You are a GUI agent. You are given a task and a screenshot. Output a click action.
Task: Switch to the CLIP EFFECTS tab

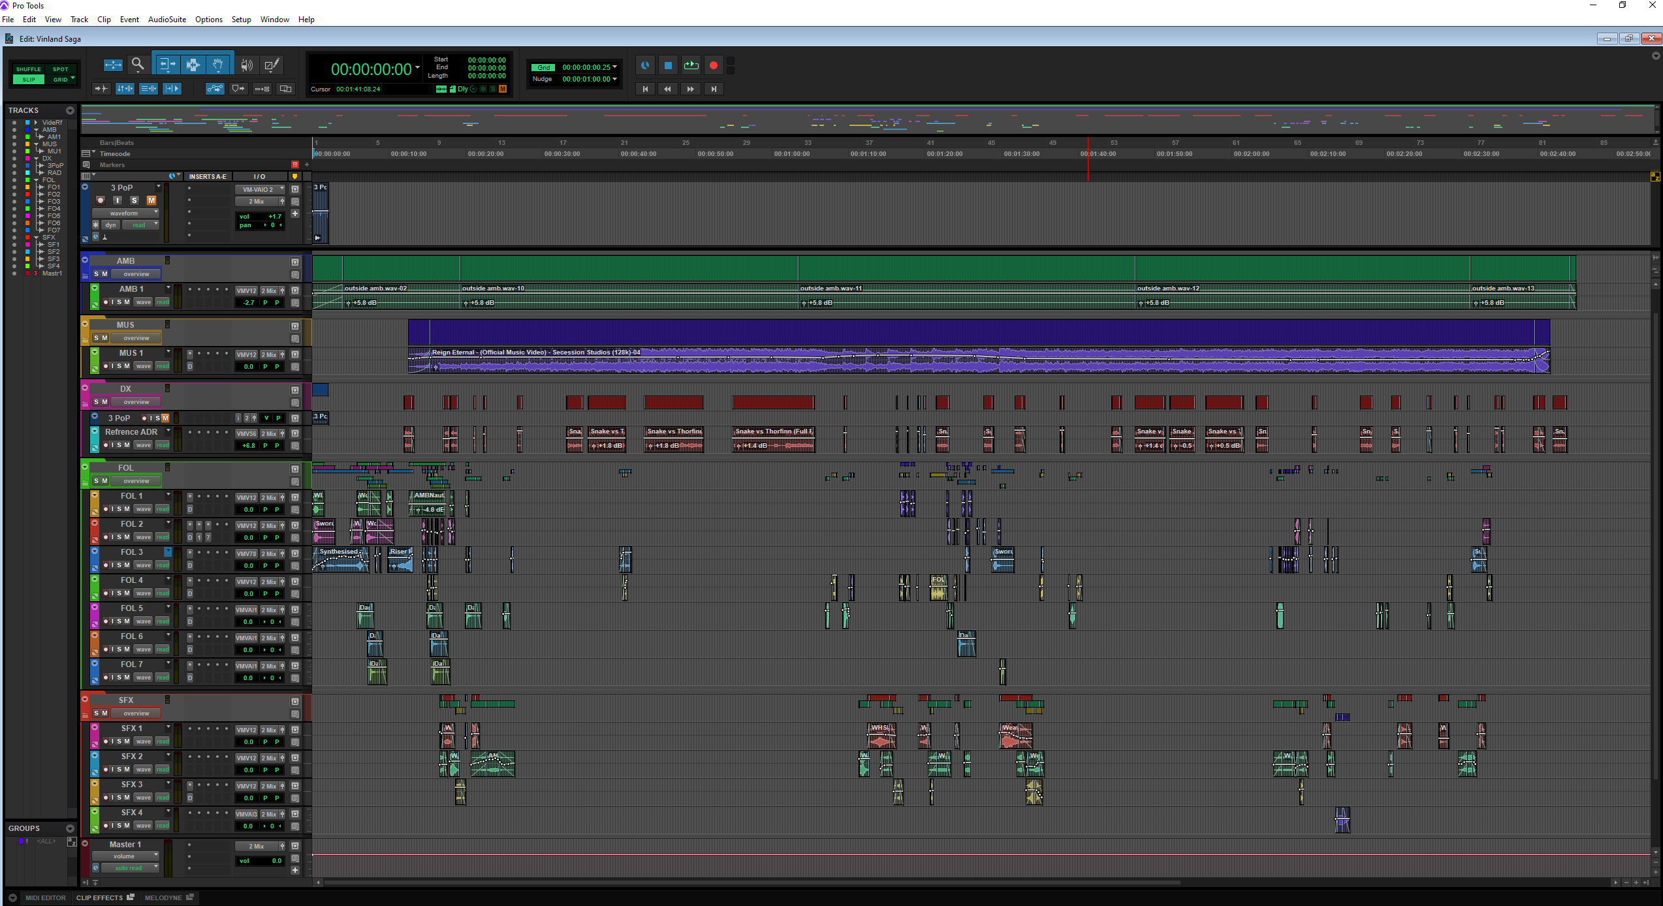point(104,898)
